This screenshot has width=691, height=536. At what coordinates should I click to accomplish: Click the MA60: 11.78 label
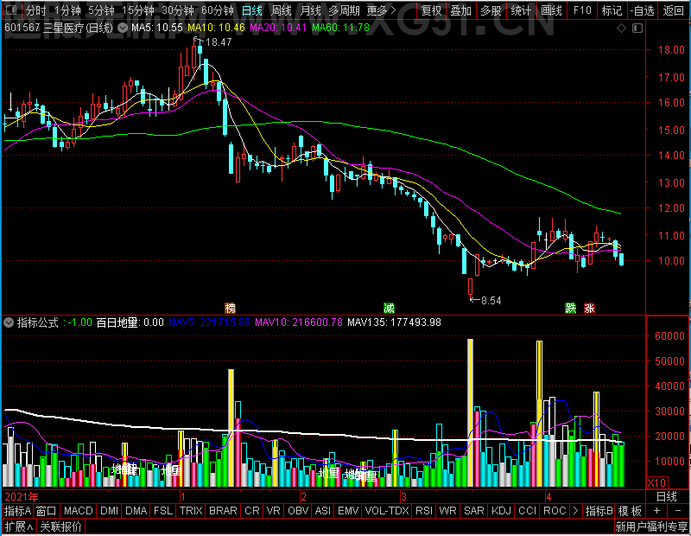pyautogui.click(x=340, y=28)
